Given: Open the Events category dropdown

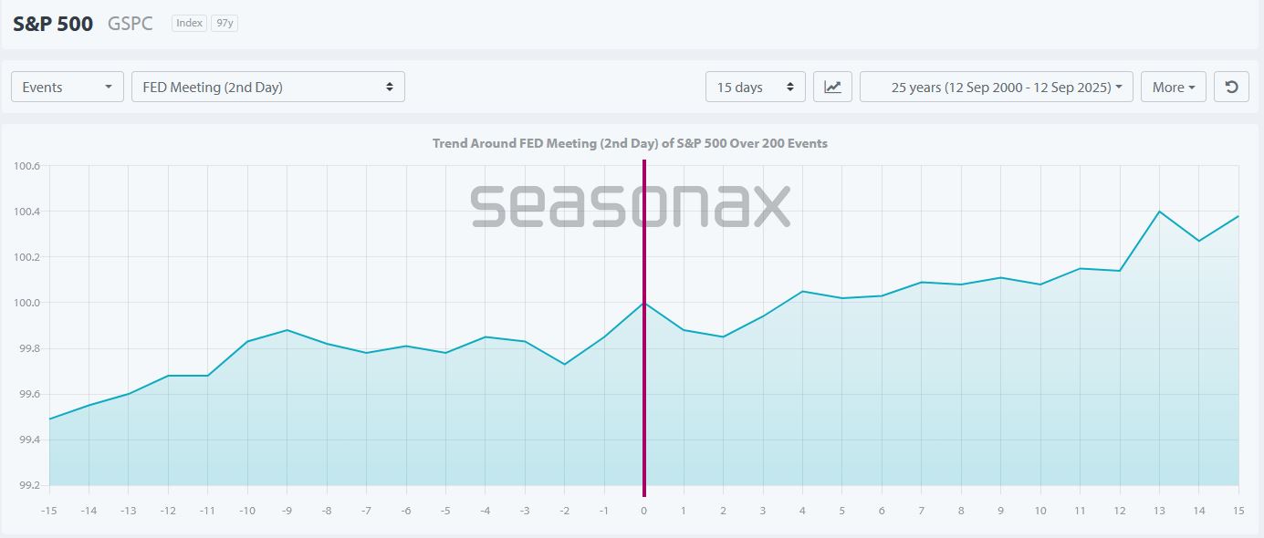Looking at the screenshot, I should tap(68, 87).
